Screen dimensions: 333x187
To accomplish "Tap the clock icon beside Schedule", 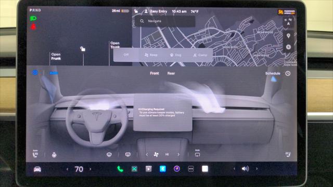I will click(288, 73).
